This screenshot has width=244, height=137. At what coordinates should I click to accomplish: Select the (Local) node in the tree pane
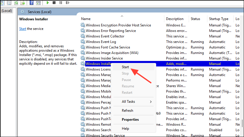point(6,11)
